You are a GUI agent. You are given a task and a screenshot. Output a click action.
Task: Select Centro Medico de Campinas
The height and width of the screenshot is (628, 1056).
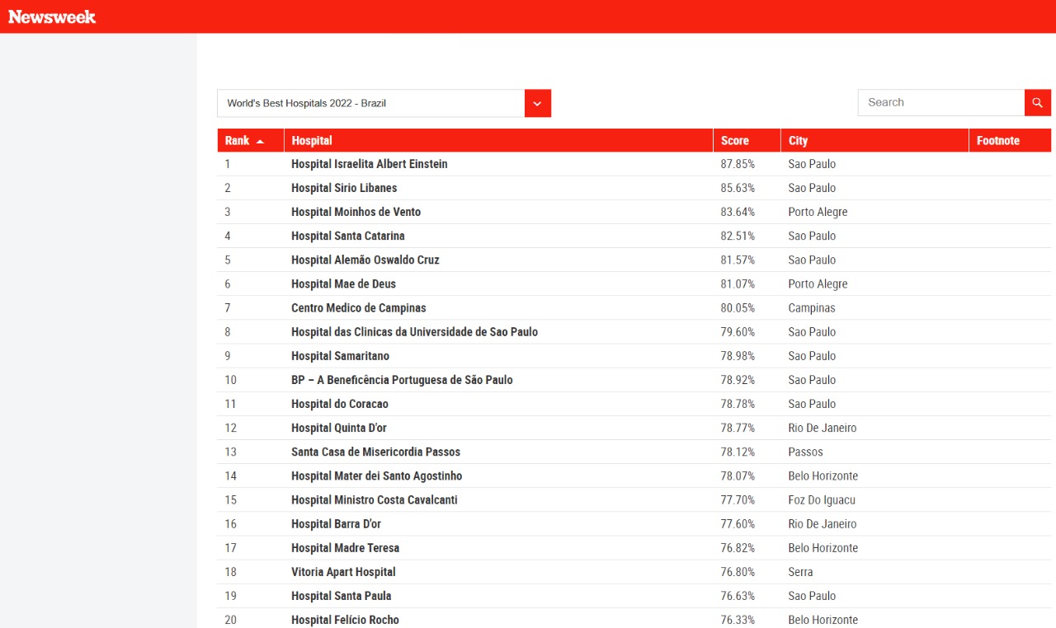tap(359, 307)
